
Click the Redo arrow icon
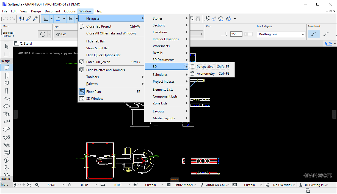coord(12,19)
